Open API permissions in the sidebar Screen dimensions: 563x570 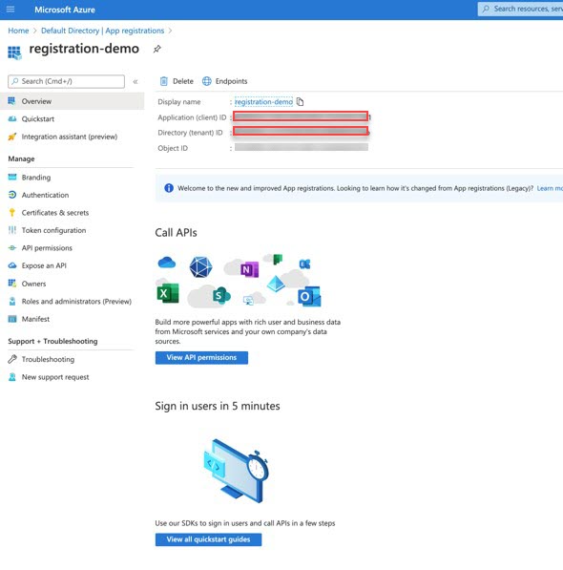47,248
